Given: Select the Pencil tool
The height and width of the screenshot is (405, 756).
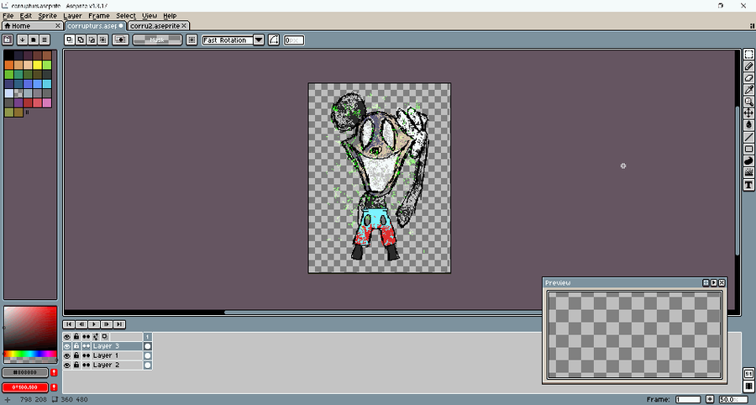Looking at the screenshot, I should pos(748,66).
